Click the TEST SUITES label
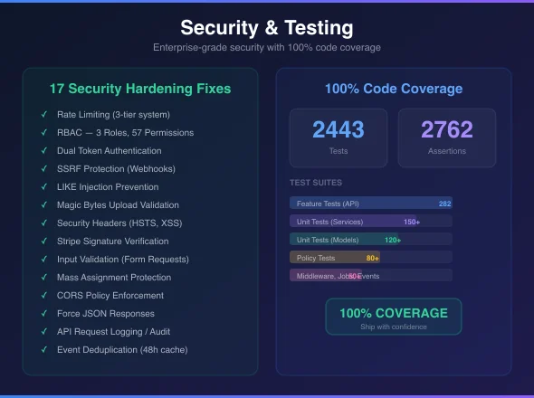 tap(316, 183)
